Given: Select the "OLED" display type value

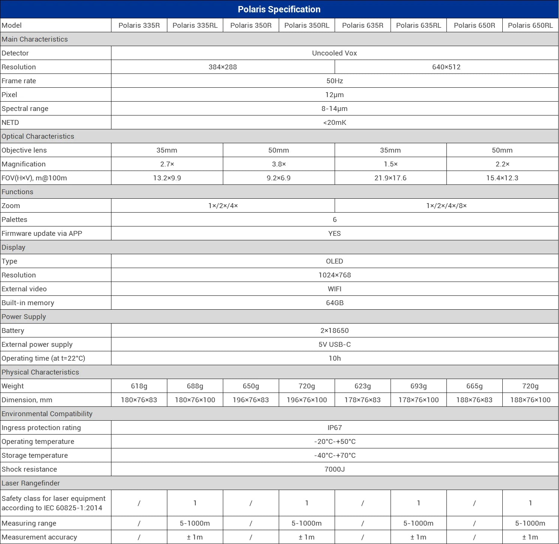Looking at the screenshot, I should pos(335,261).
